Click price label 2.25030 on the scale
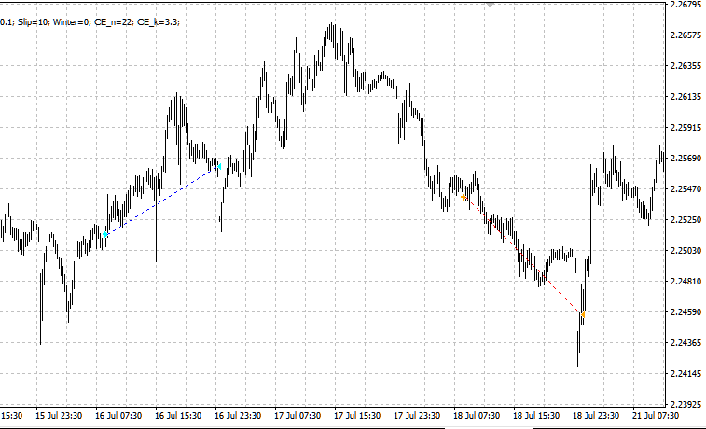The image size is (706, 429). (685, 251)
